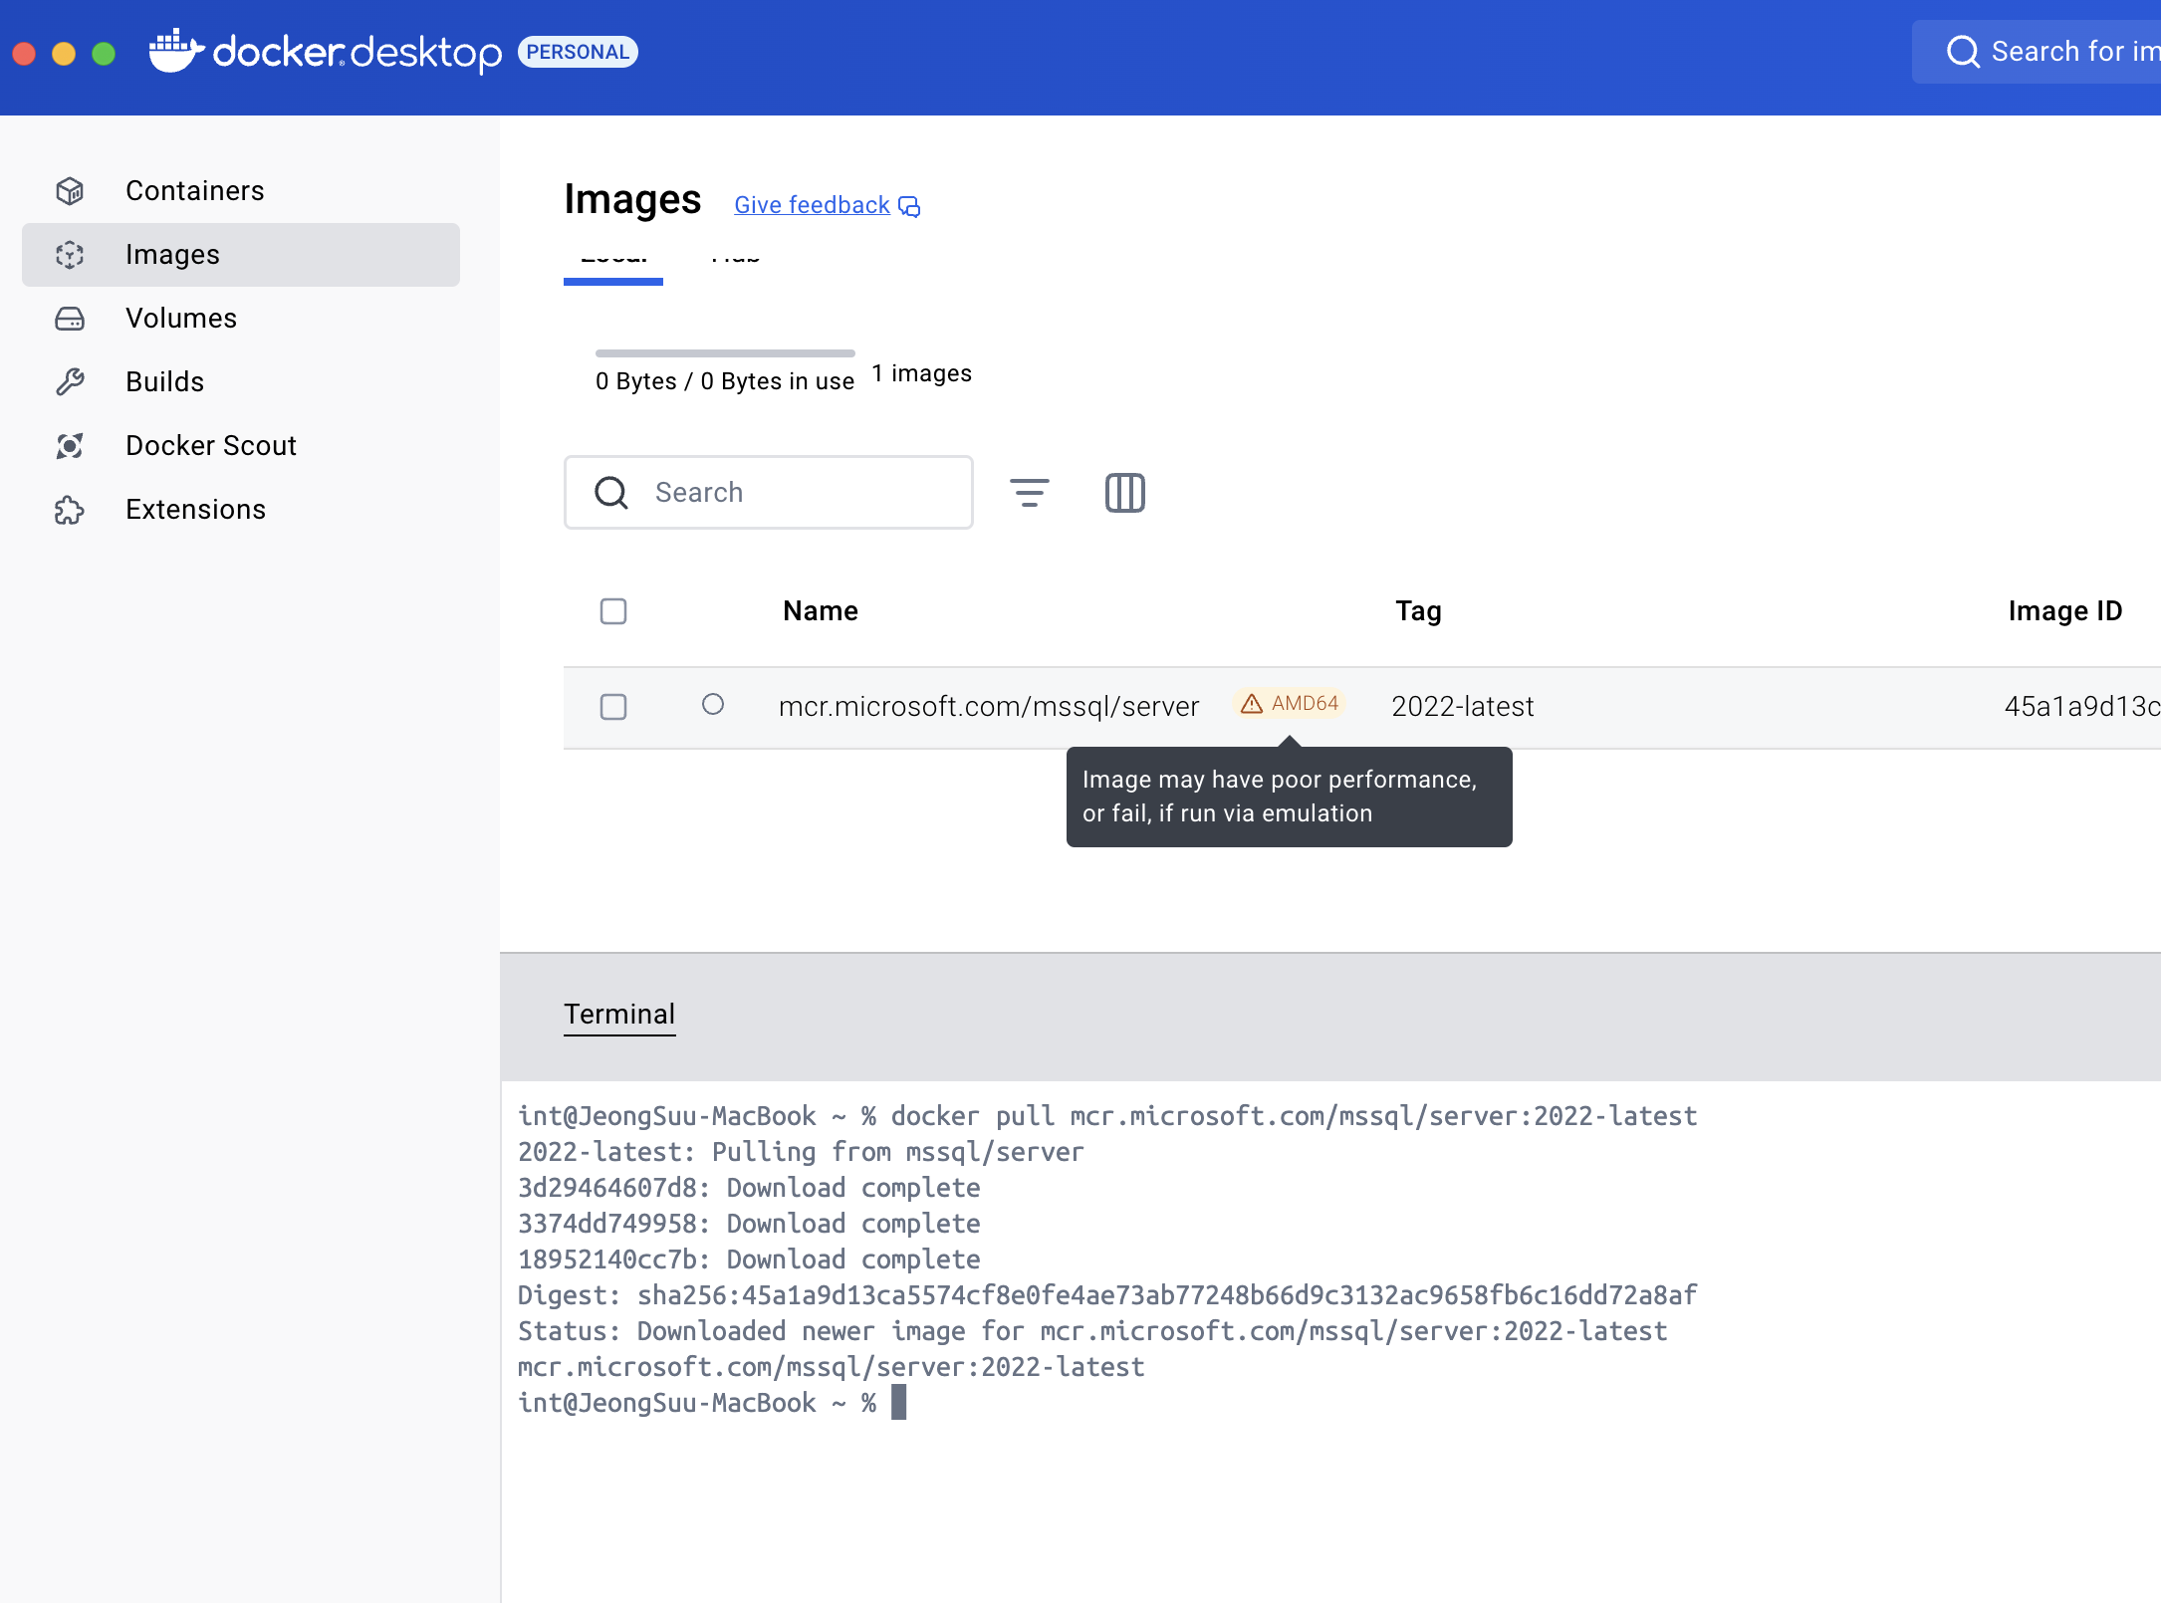Select Images in the sidebar menu

click(172, 255)
